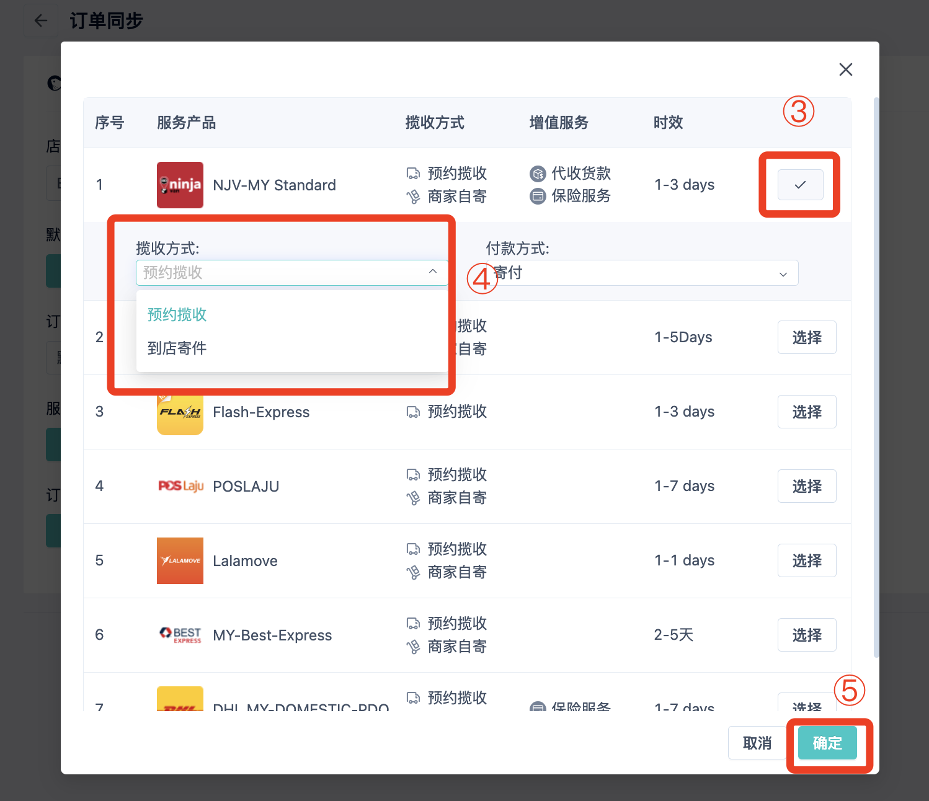Click the Lalamove logo
Screen dimensions: 929x801
tap(180, 560)
